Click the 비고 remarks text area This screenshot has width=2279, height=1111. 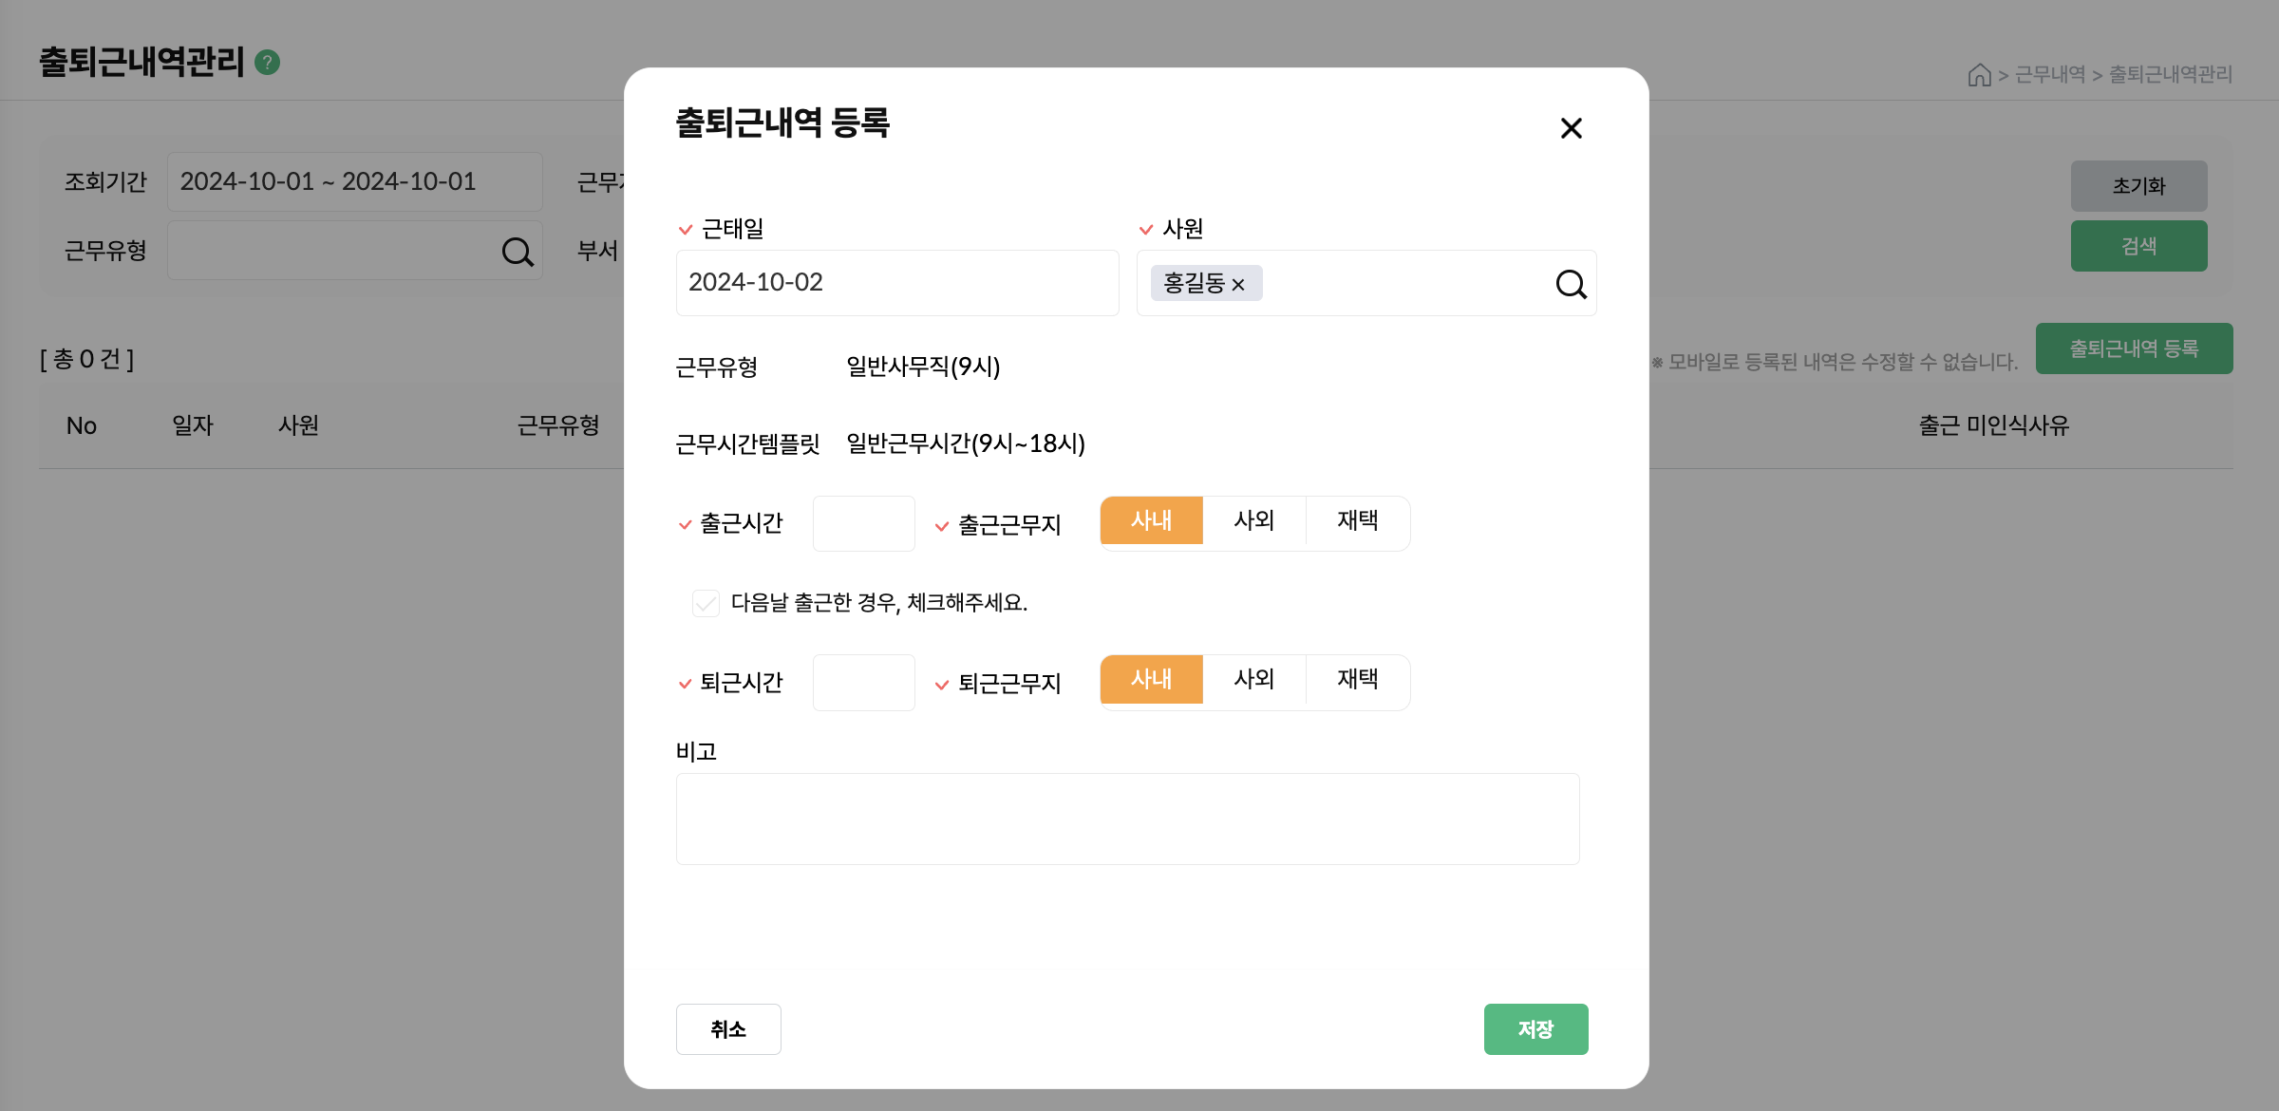(1127, 819)
